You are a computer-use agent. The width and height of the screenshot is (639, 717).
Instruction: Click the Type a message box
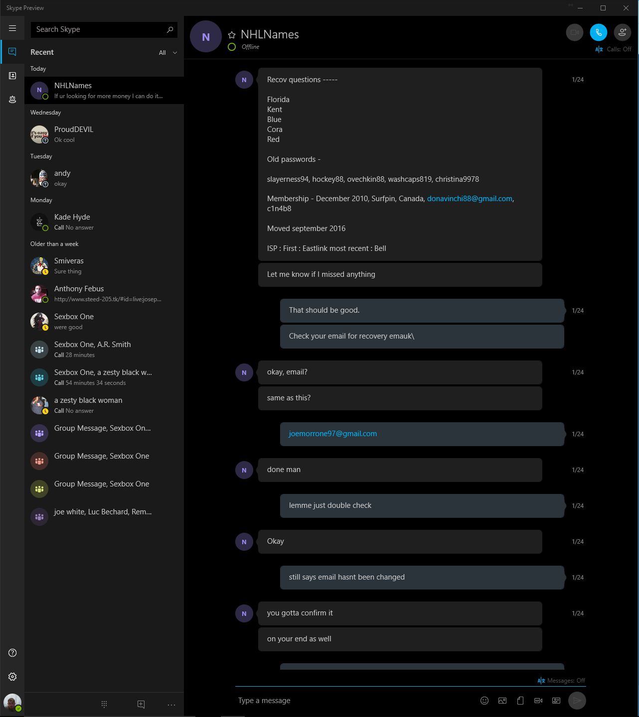pos(355,701)
